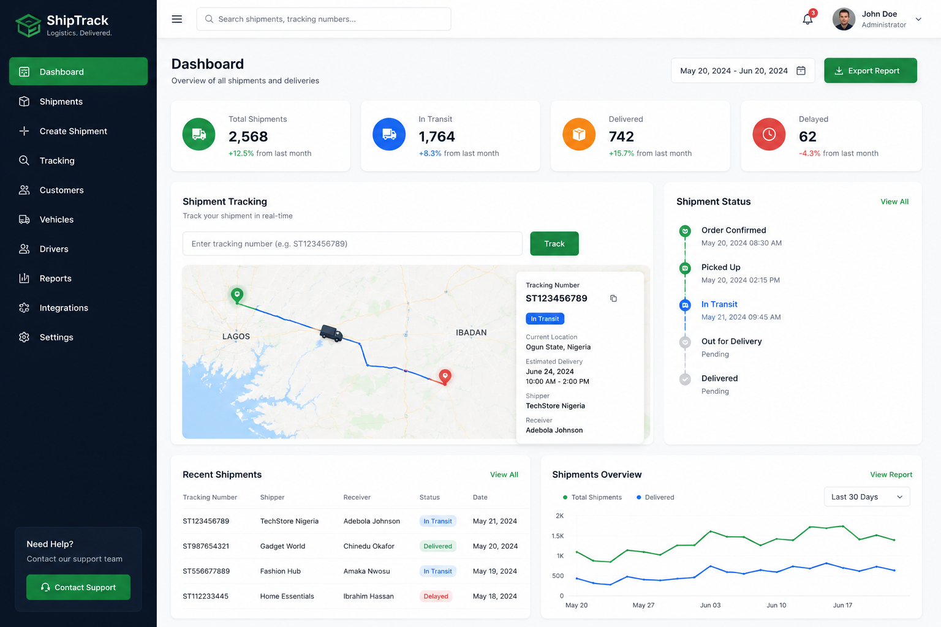Click the red destination pin on map
The height and width of the screenshot is (627, 941).
[445, 377]
